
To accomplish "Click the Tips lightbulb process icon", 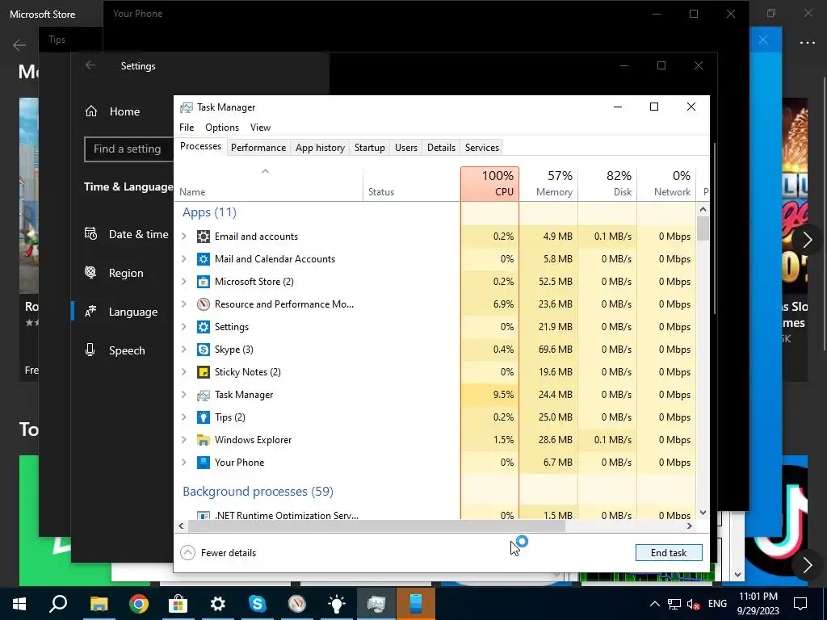I will point(203,417).
